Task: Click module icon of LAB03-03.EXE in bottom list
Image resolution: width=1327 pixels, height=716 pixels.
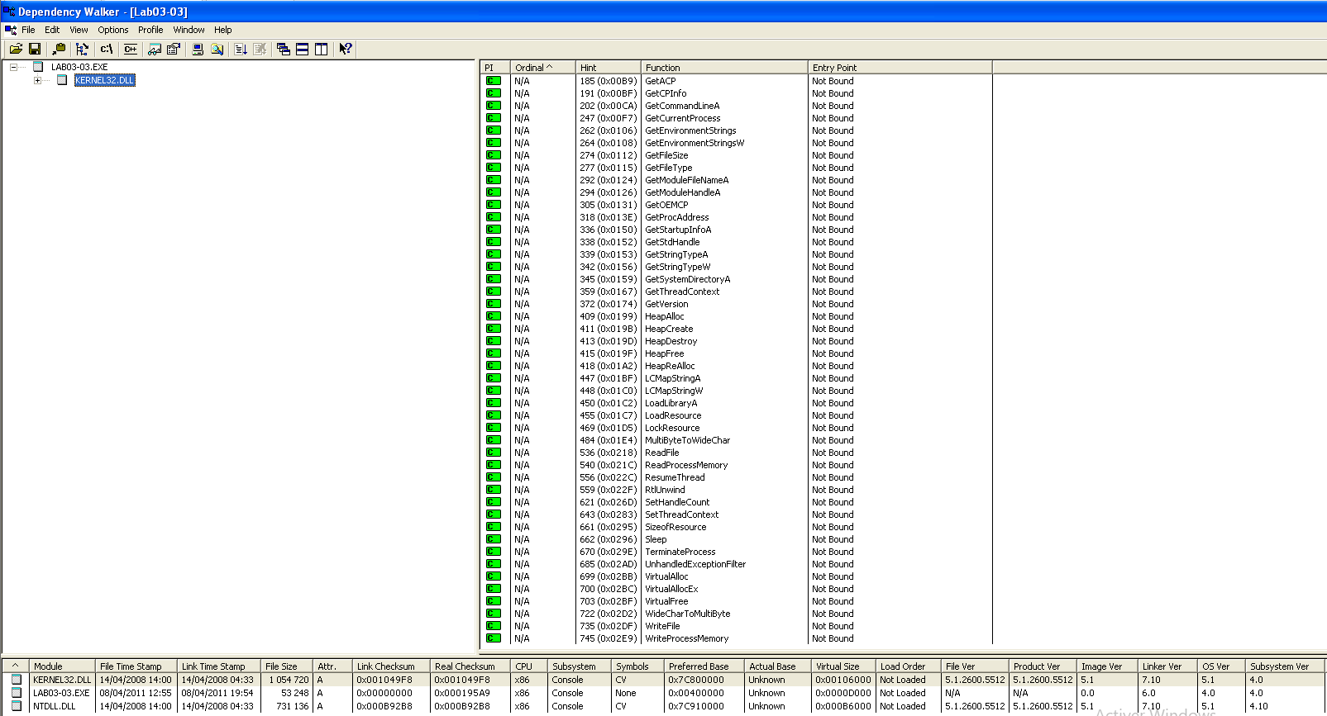Action: click(16, 693)
